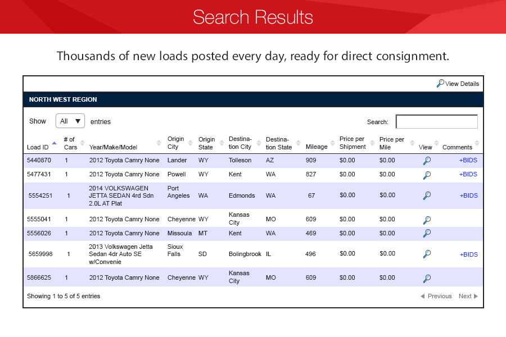This screenshot has width=506, height=337.
Task: Open magnifier view for load 5440870
Action: 427,161
